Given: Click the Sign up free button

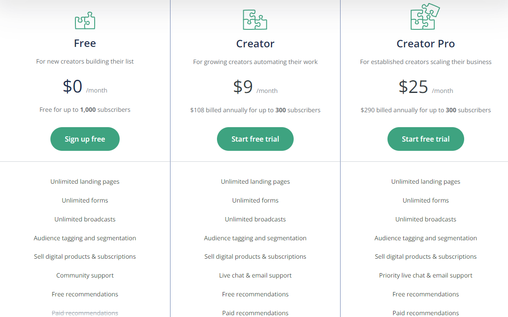Looking at the screenshot, I should (85, 139).
